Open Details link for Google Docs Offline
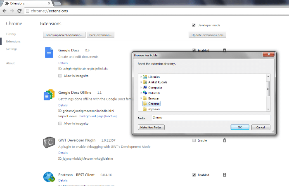 tap(63, 105)
